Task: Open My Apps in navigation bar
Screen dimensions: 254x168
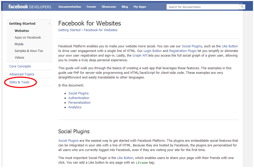Action: point(140,7)
